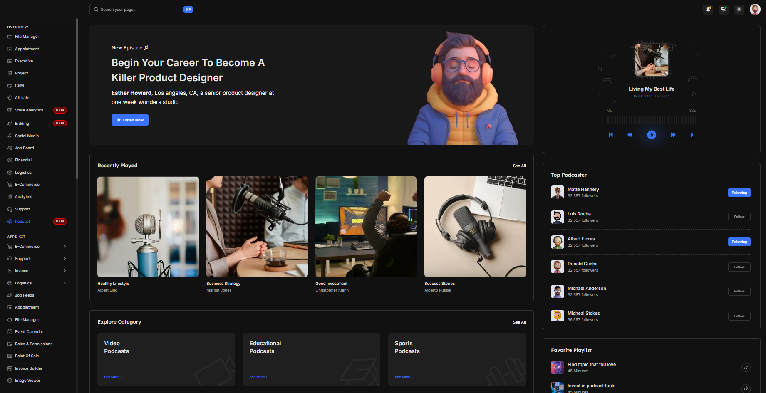
Task: Open Store Analytics in sidebar
Action: pyautogui.click(x=29, y=110)
